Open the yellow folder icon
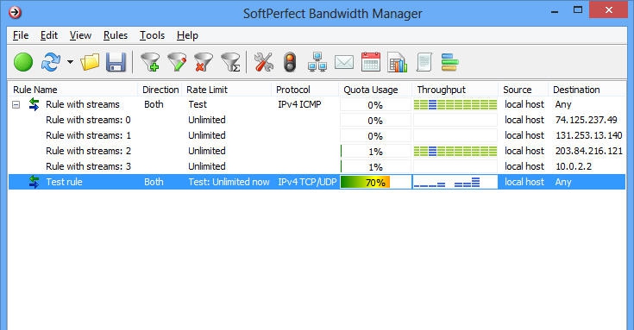The image size is (634, 330). 90,63
